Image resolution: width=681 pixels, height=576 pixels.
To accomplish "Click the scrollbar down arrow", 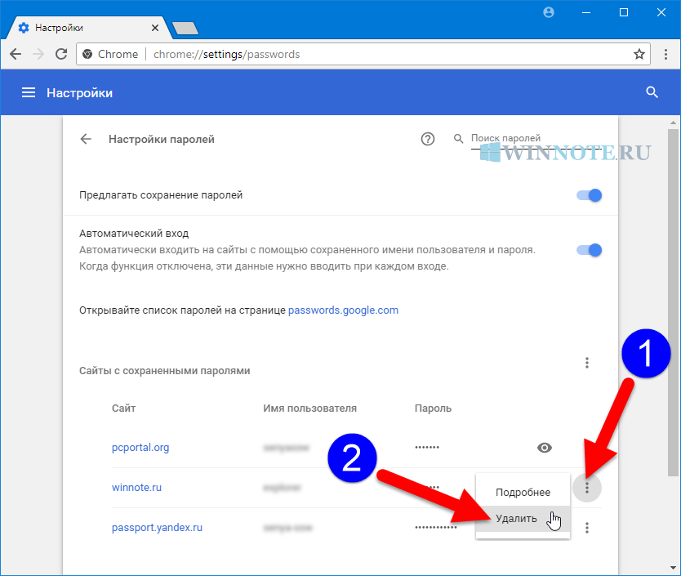I will click(673, 567).
